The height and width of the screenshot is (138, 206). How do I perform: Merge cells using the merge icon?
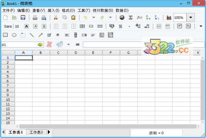(91, 26)
